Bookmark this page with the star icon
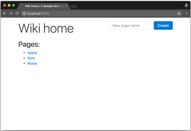This screenshot has width=191, height=131. click(179, 13)
